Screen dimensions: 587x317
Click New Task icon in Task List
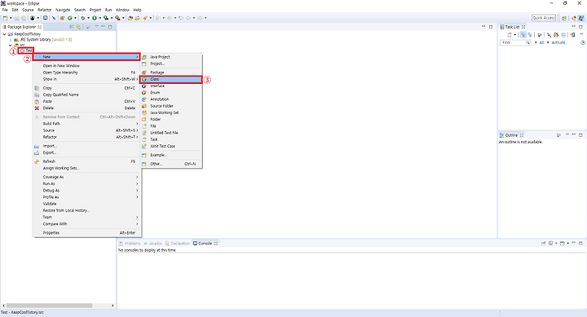pos(509,34)
